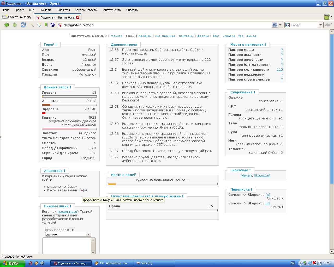Click the 'Создать вкладку' new tab button
This screenshot has height=267, width=334.
point(17,17)
